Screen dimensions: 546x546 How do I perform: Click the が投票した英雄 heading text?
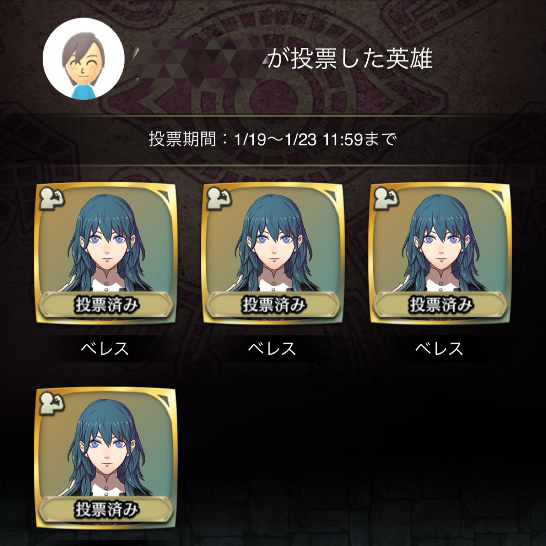(350, 60)
